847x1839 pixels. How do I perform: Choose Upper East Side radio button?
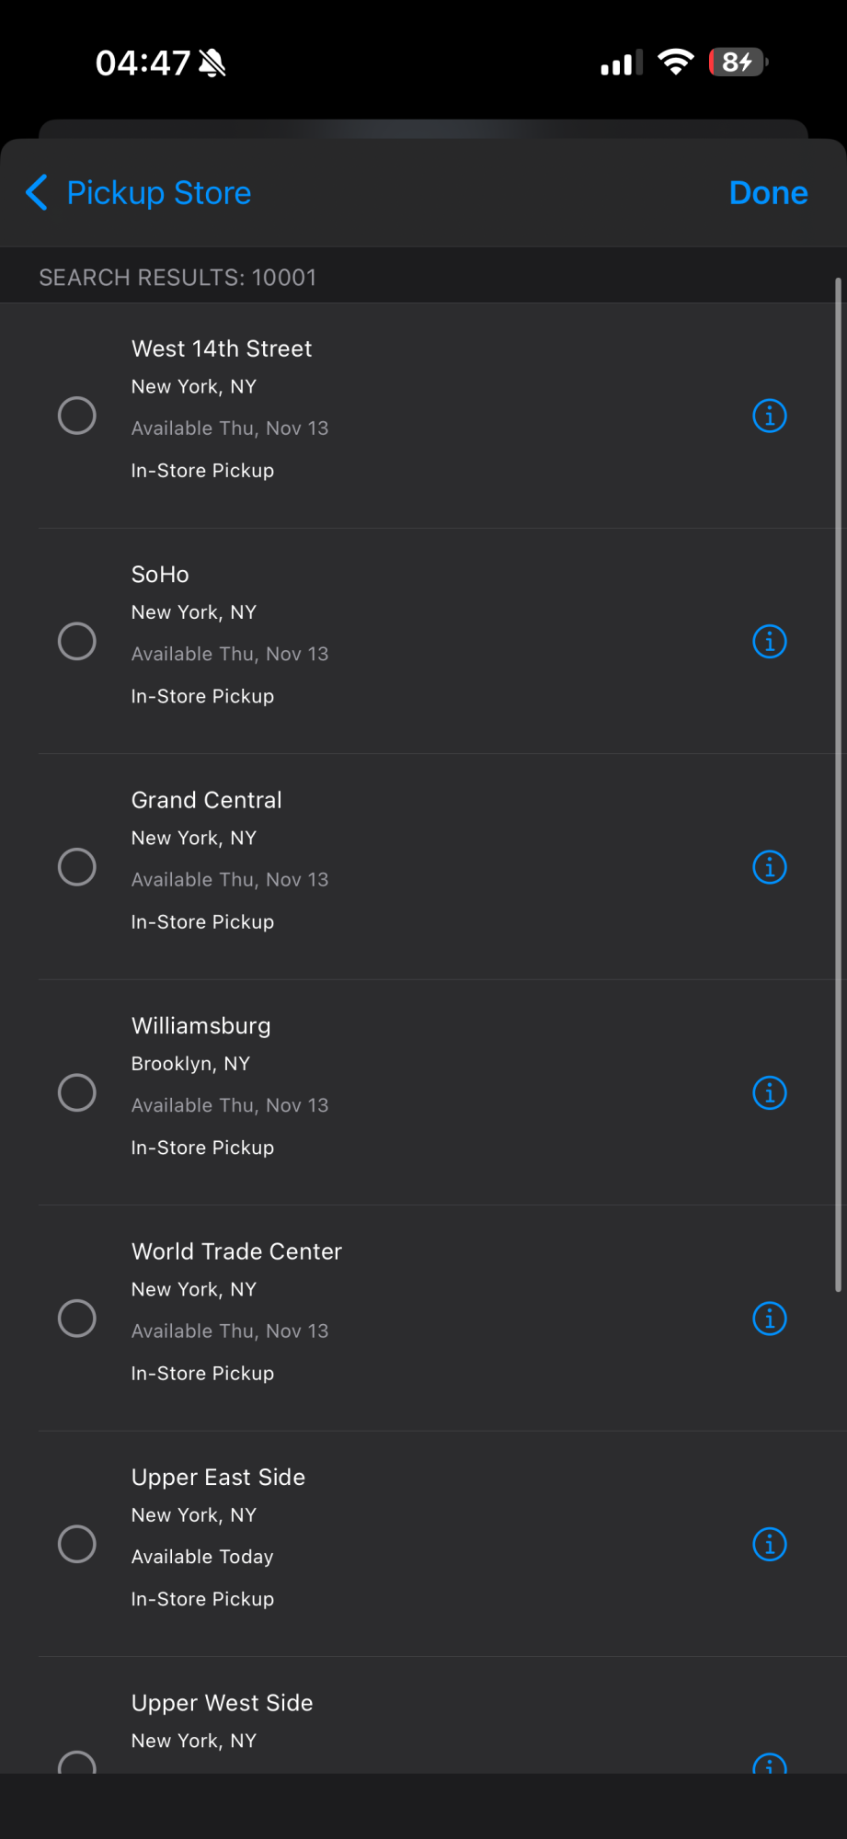pos(77,1544)
